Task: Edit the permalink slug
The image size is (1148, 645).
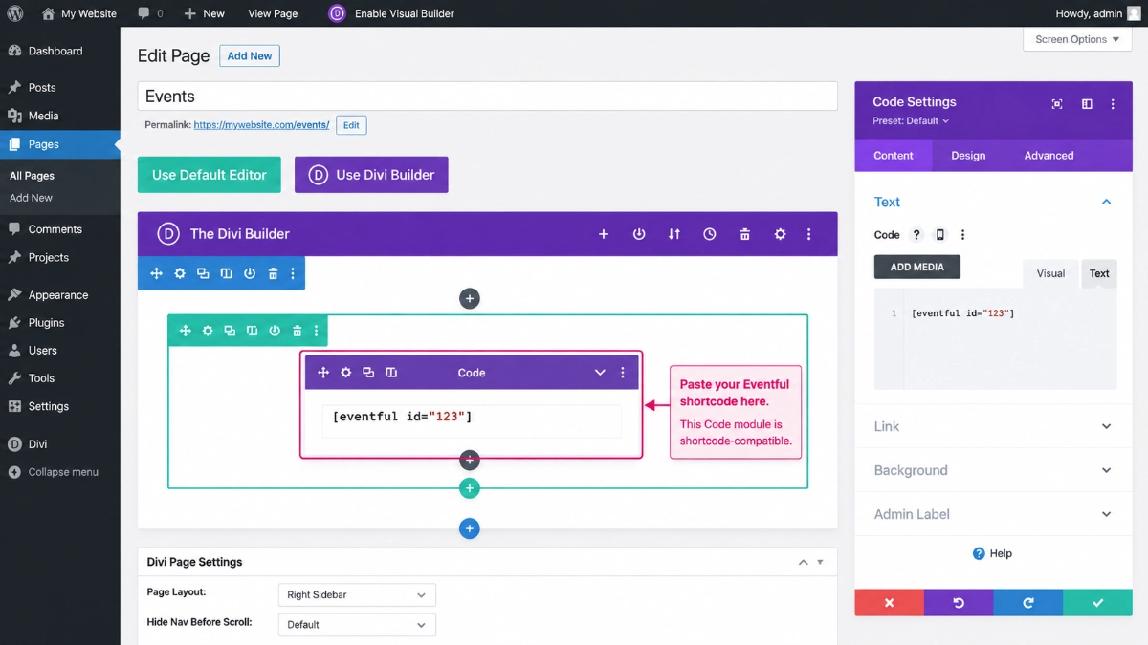Action: coord(351,125)
